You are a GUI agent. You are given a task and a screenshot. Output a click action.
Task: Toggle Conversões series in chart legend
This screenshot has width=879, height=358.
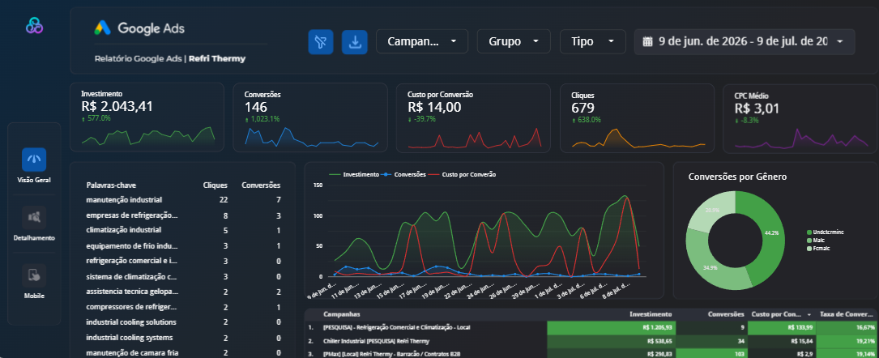coord(403,175)
